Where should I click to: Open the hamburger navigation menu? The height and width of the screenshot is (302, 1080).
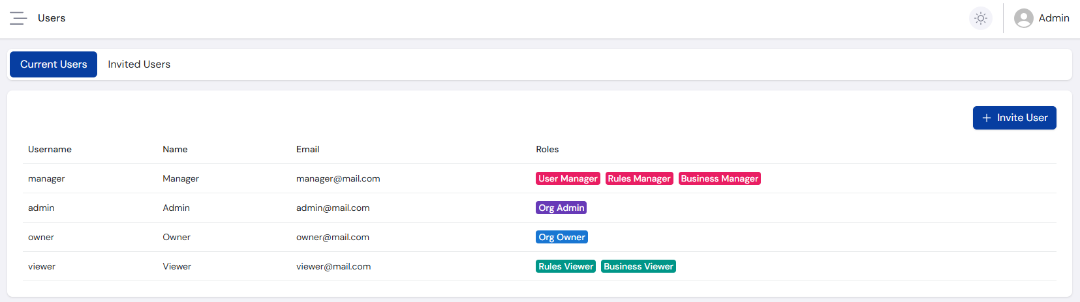[x=18, y=18]
